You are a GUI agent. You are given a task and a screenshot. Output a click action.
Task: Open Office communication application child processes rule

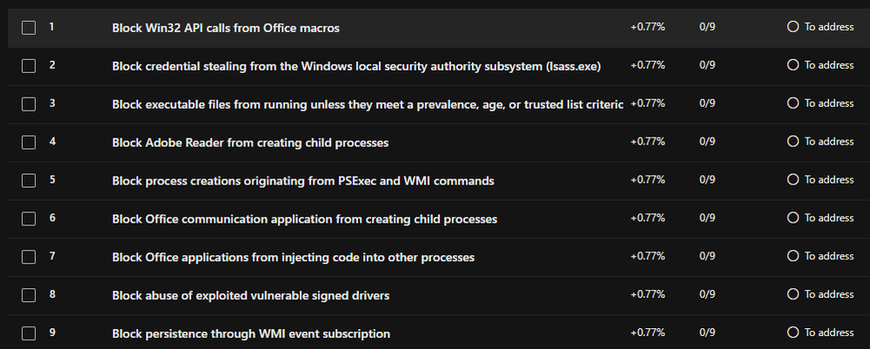pos(305,219)
